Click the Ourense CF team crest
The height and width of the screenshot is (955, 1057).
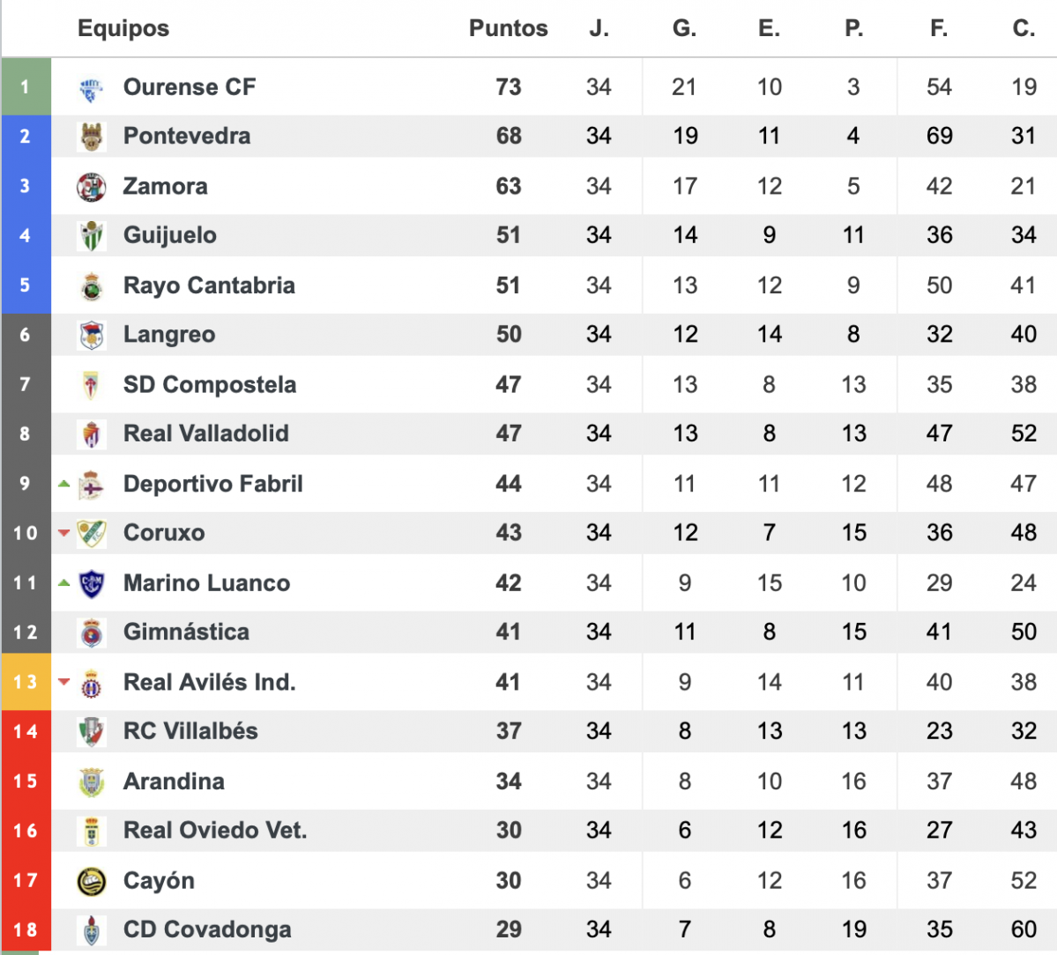91,87
